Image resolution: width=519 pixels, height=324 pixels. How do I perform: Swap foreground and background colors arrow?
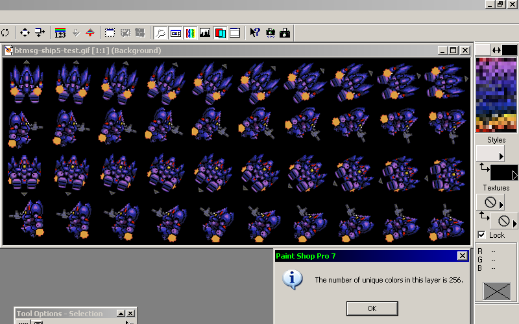496,50
